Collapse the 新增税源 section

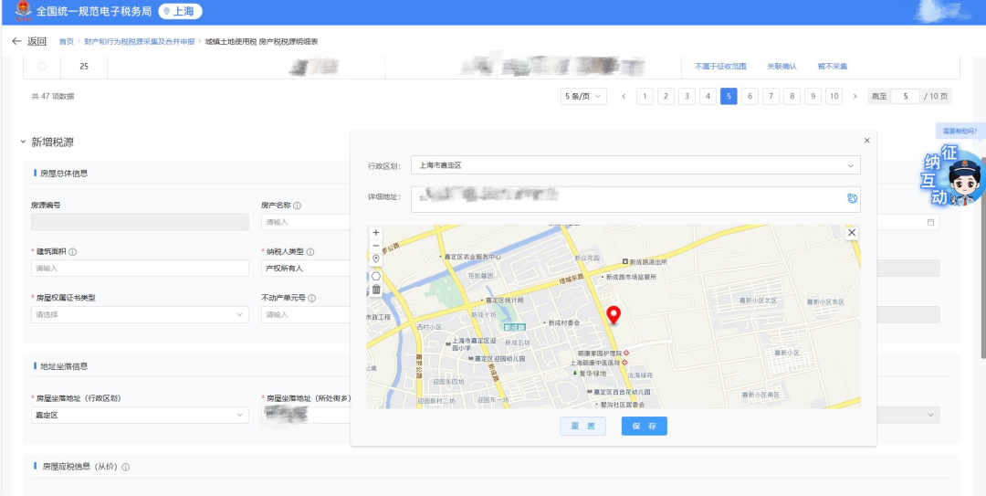click(x=23, y=142)
